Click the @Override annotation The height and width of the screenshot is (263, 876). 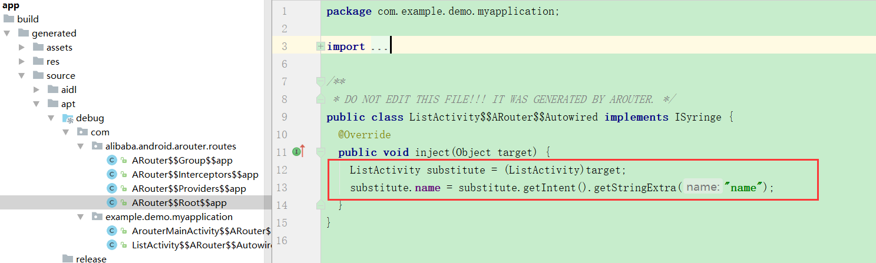pos(365,135)
